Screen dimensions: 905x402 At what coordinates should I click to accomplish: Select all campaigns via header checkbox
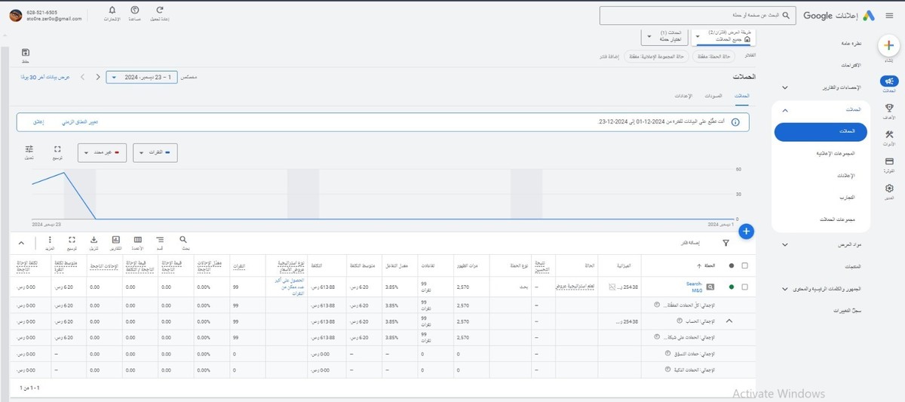745,265
